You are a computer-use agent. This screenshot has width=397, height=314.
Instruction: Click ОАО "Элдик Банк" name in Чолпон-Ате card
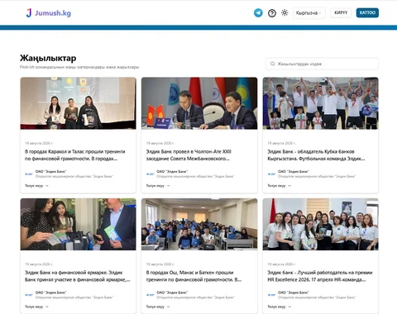coord(172,171)
